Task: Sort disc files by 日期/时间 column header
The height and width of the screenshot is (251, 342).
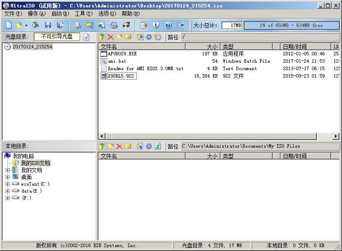Action: pos(305,47)
